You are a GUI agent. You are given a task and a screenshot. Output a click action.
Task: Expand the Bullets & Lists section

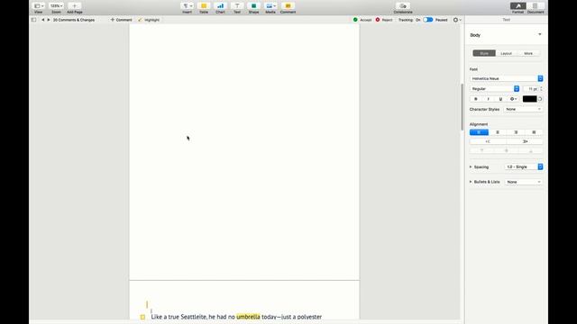(x=471, y=182)
